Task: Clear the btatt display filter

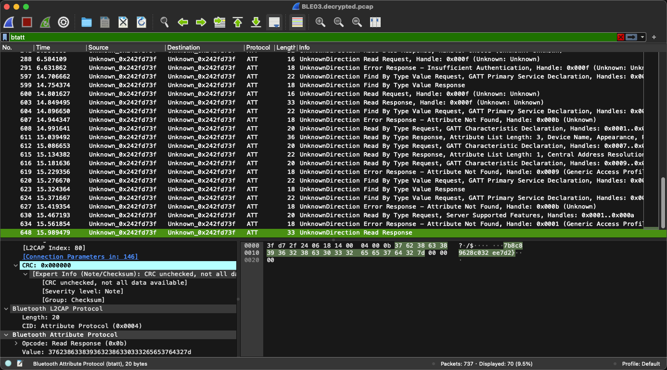Action: coord(621,37)
